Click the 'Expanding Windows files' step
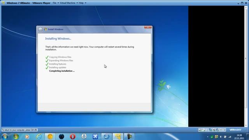The height and width of the screenshot is (140, 249). point(61,61)
